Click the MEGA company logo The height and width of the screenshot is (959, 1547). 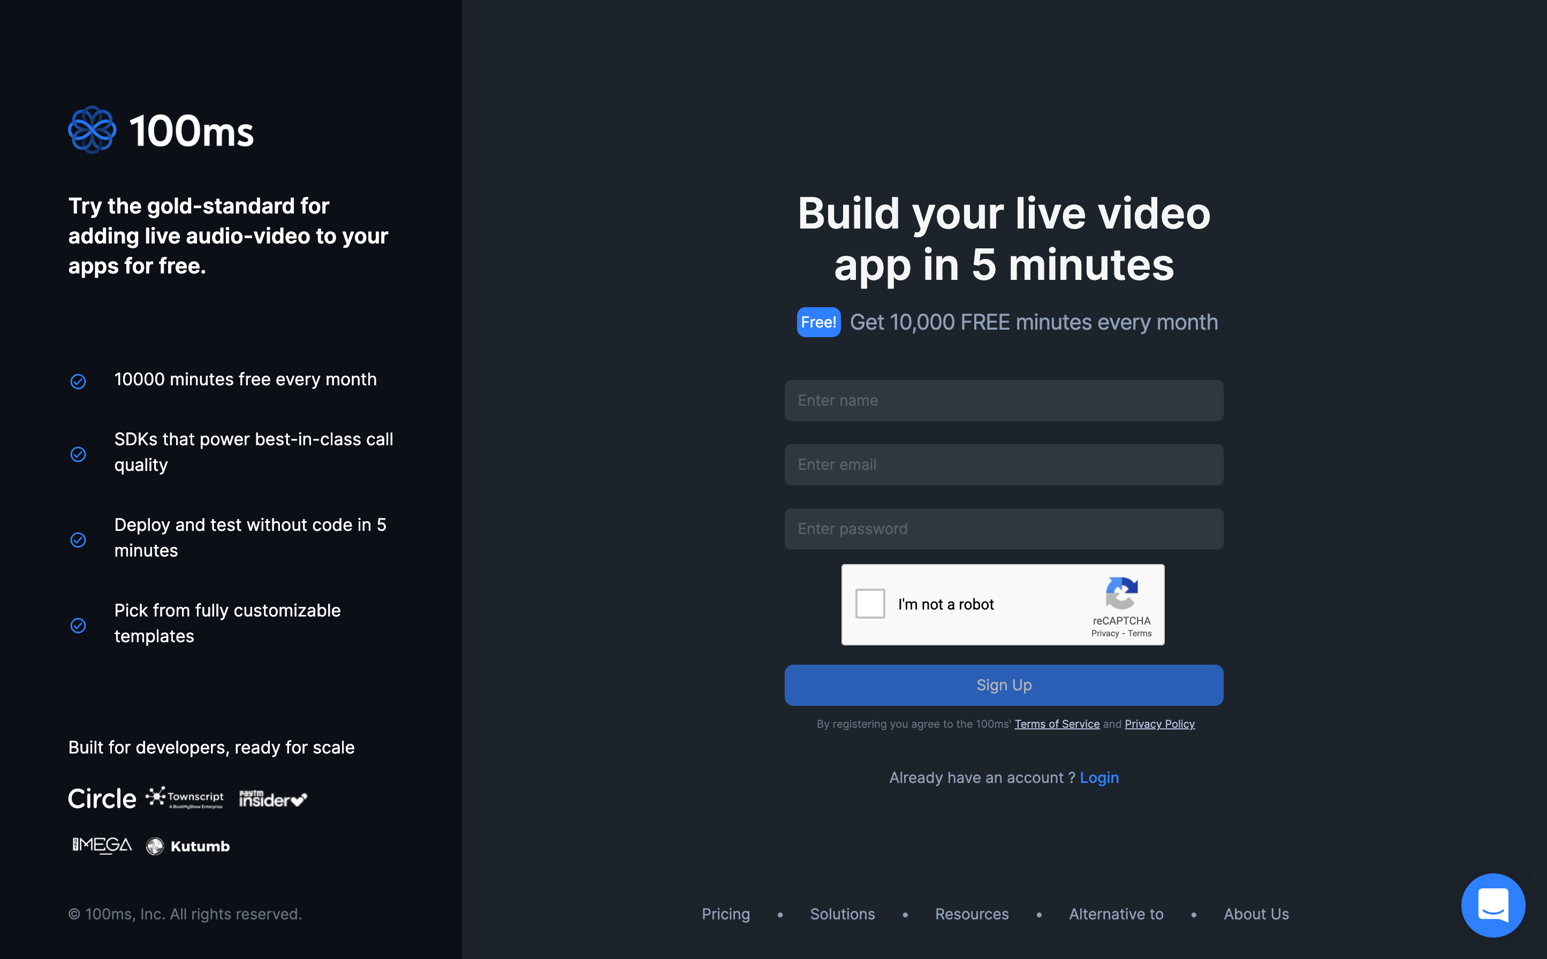tap(101, 845)
